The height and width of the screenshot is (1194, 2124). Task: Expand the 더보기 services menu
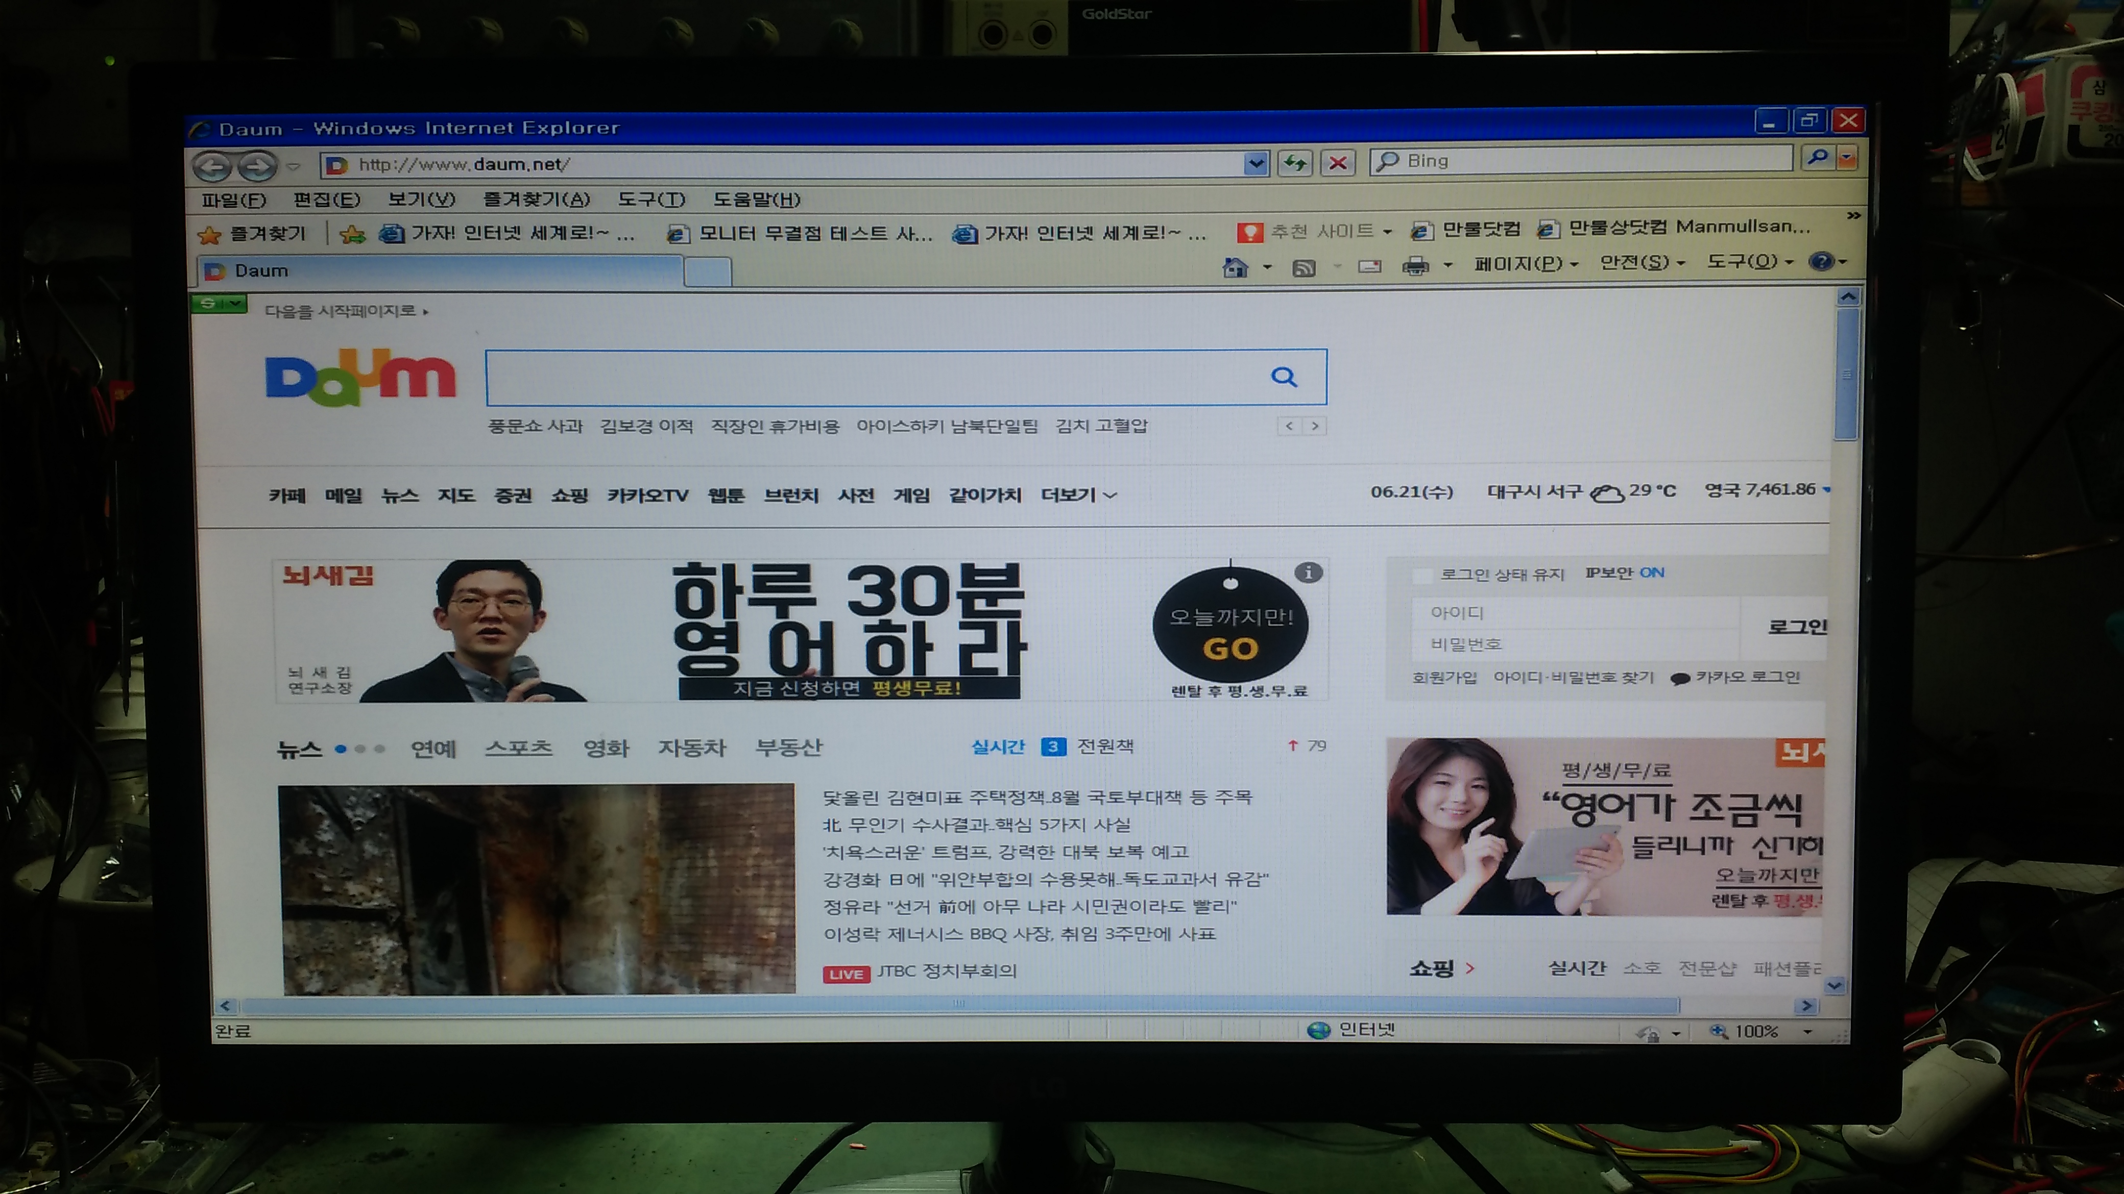pyautogui.click(x=1078, y=495)
